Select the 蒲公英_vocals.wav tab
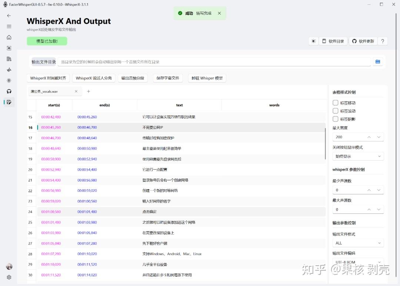This screenshot has width=400, height=286. (48, 91)
